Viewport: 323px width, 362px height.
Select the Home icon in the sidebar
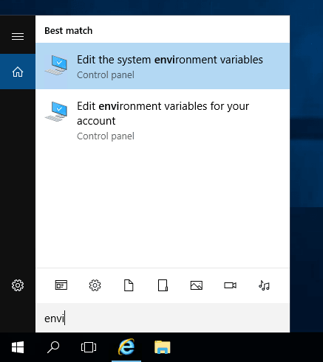pyautogui.click(x=18, y=72)
